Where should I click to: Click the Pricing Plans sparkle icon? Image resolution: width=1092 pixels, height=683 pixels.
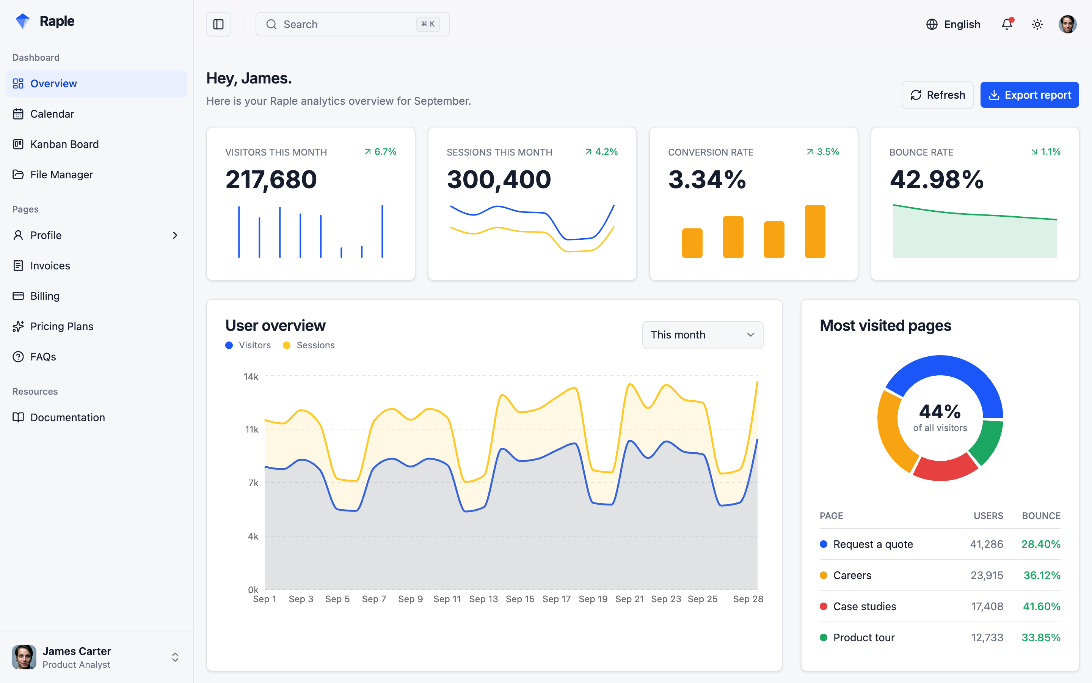pos(18,326)
